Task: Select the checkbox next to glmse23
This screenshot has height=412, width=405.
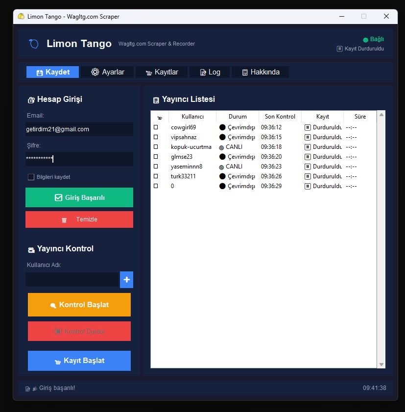Action: [x=156, y=157]
